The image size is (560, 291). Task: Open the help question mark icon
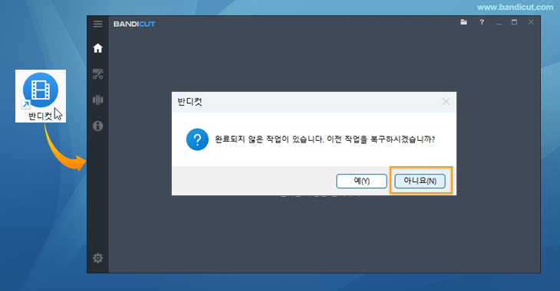[x=482, y=22]
